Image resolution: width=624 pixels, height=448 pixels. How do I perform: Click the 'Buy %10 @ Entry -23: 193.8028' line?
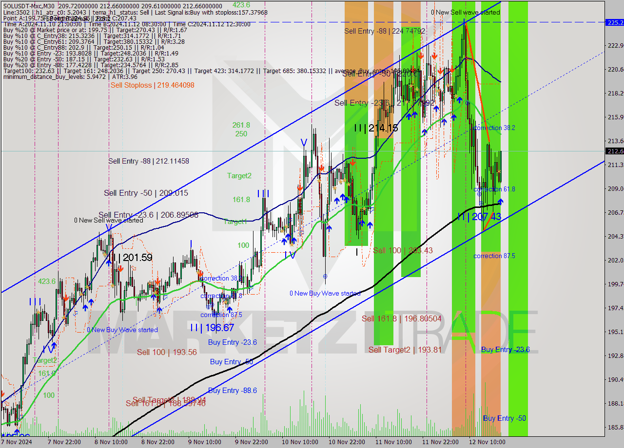tap(90, 54)
